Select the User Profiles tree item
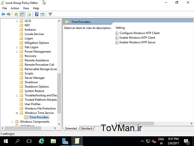 coord(33,104)
